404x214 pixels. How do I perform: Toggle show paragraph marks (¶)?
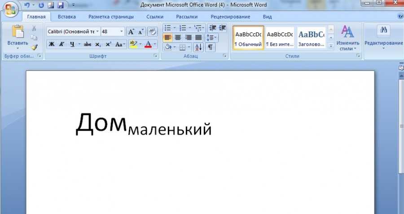click(x=210, y=47)
